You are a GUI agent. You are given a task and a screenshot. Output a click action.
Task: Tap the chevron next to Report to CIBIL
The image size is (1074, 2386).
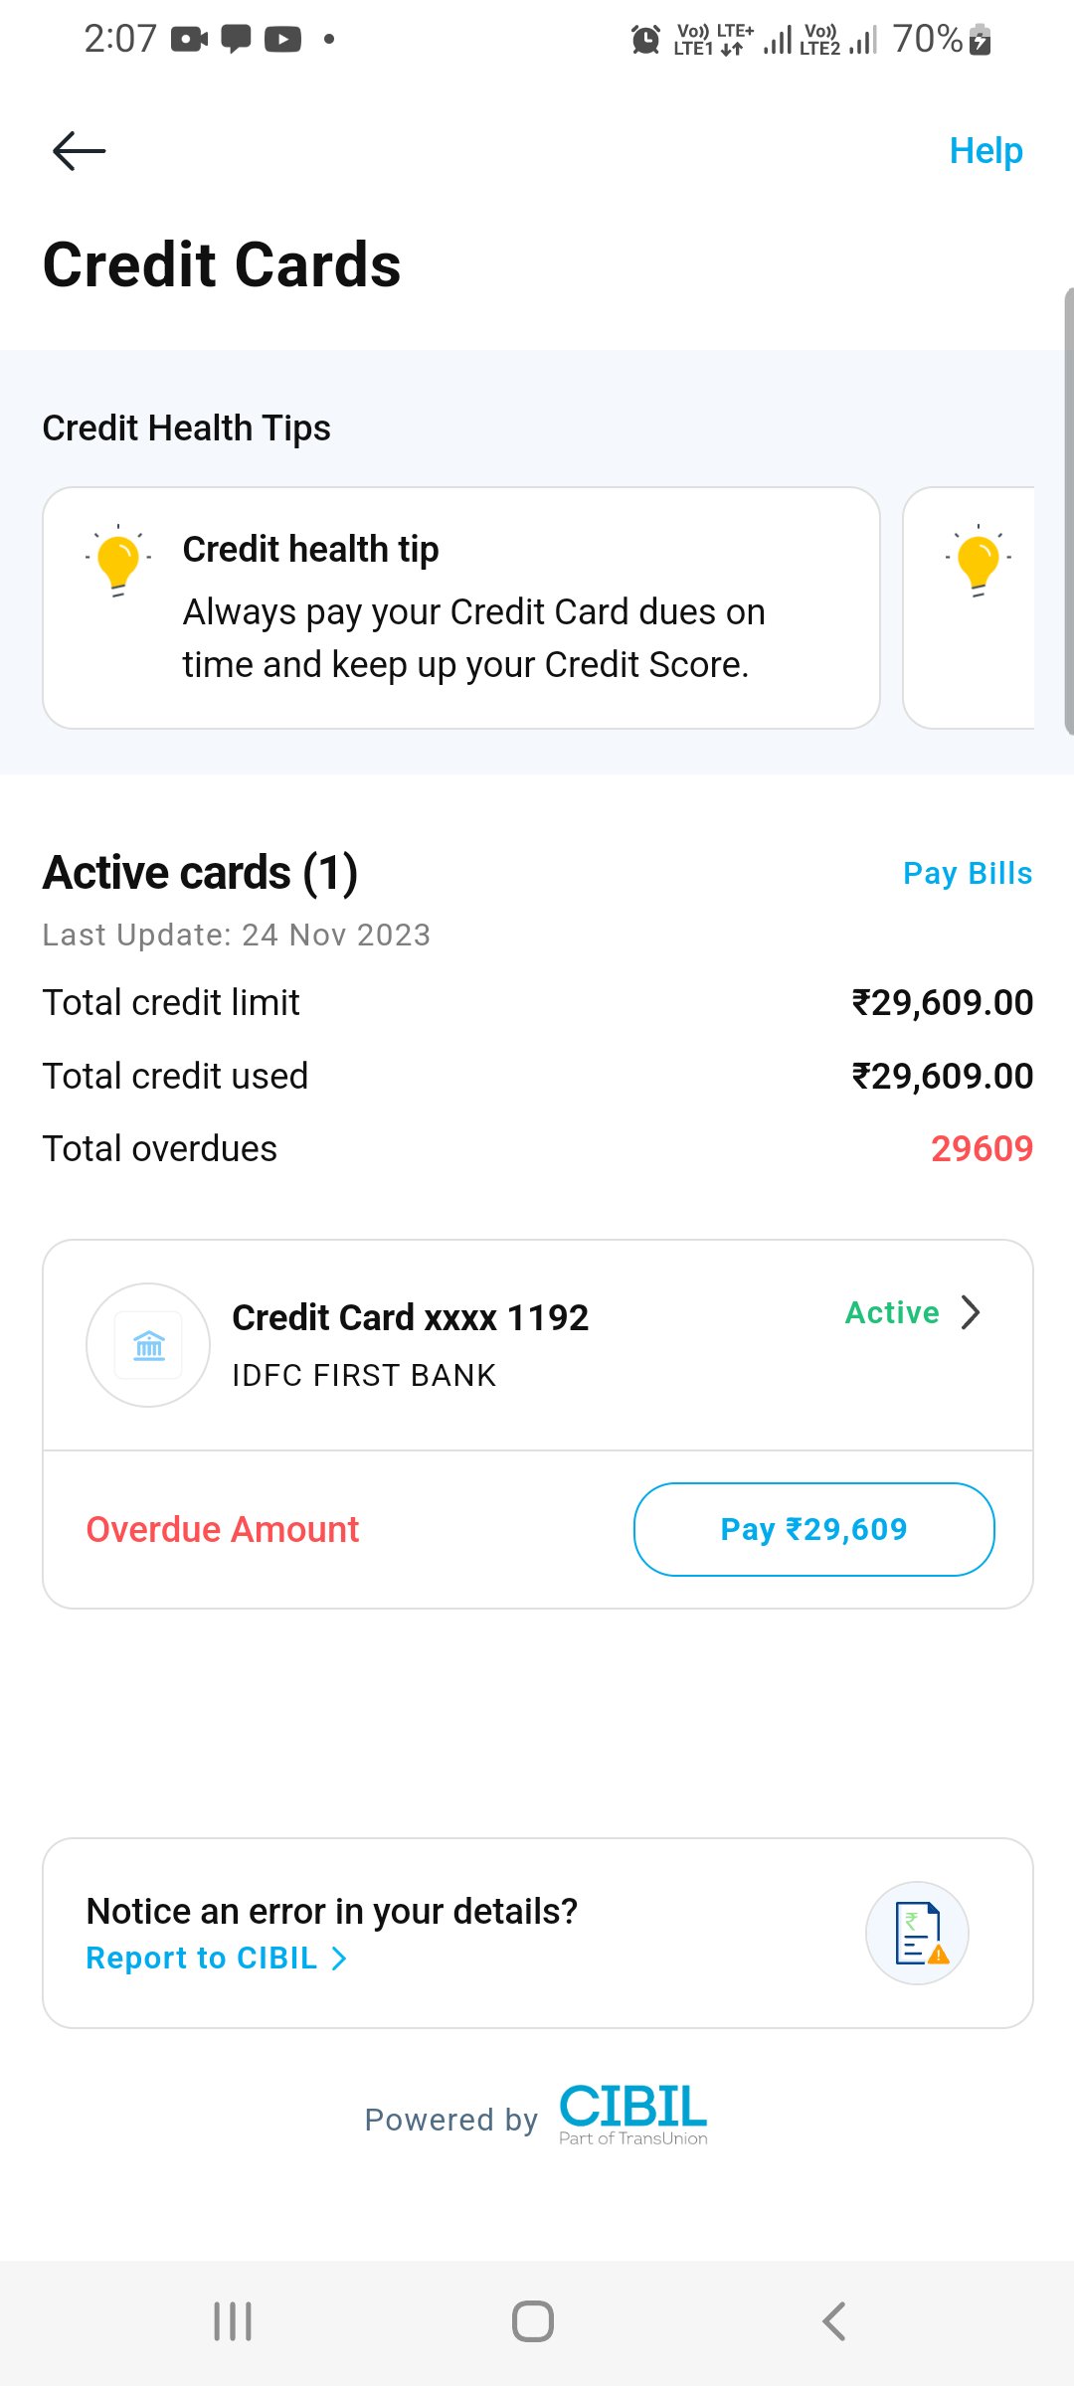339,1959
